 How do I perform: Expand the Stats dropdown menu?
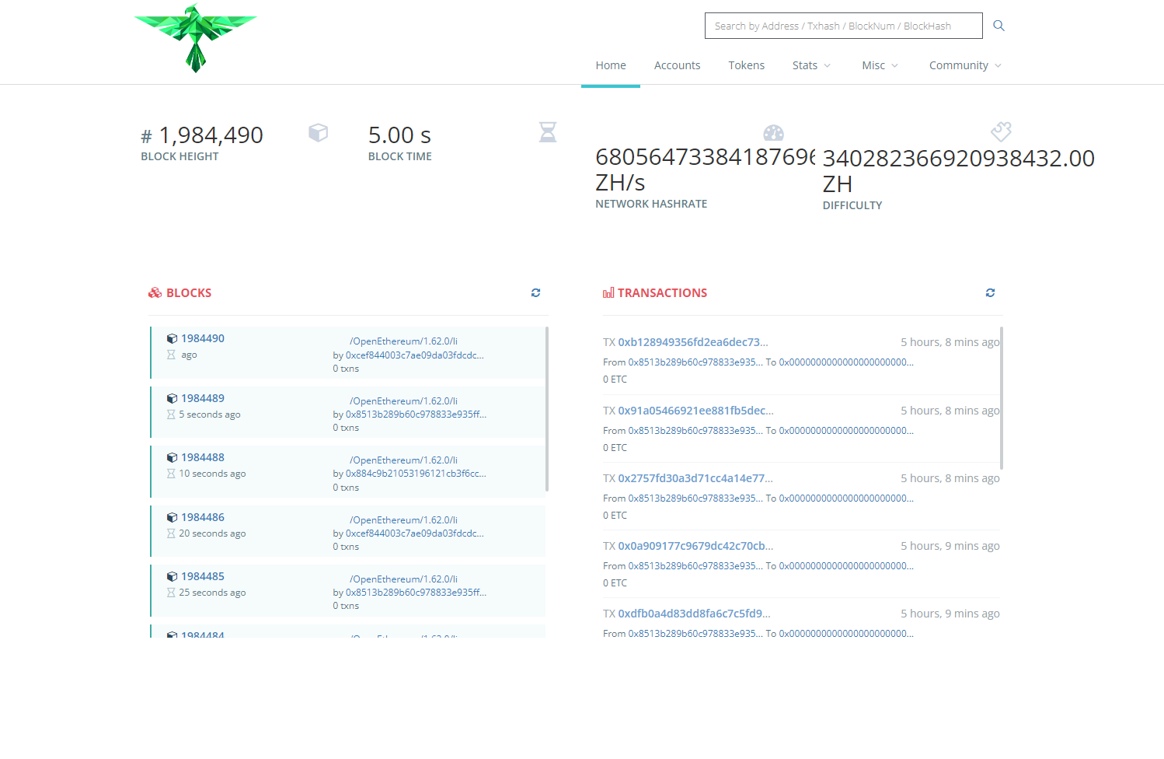point(811,65)
